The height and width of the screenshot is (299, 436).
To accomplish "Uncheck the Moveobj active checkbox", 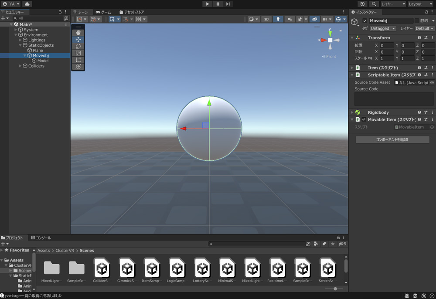I will [365, 21].
